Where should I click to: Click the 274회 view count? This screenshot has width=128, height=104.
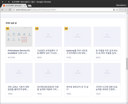[69, 57]
